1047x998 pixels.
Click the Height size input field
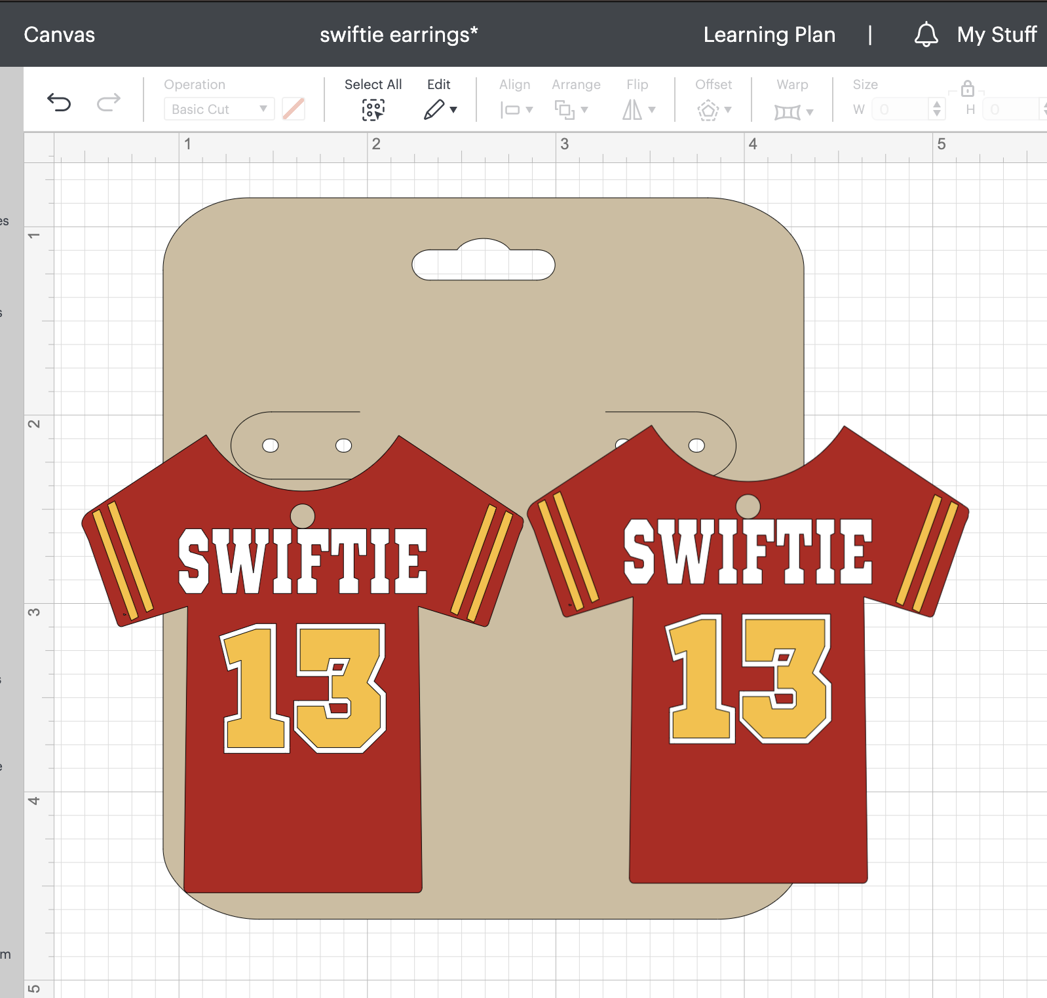point(1012,109)
